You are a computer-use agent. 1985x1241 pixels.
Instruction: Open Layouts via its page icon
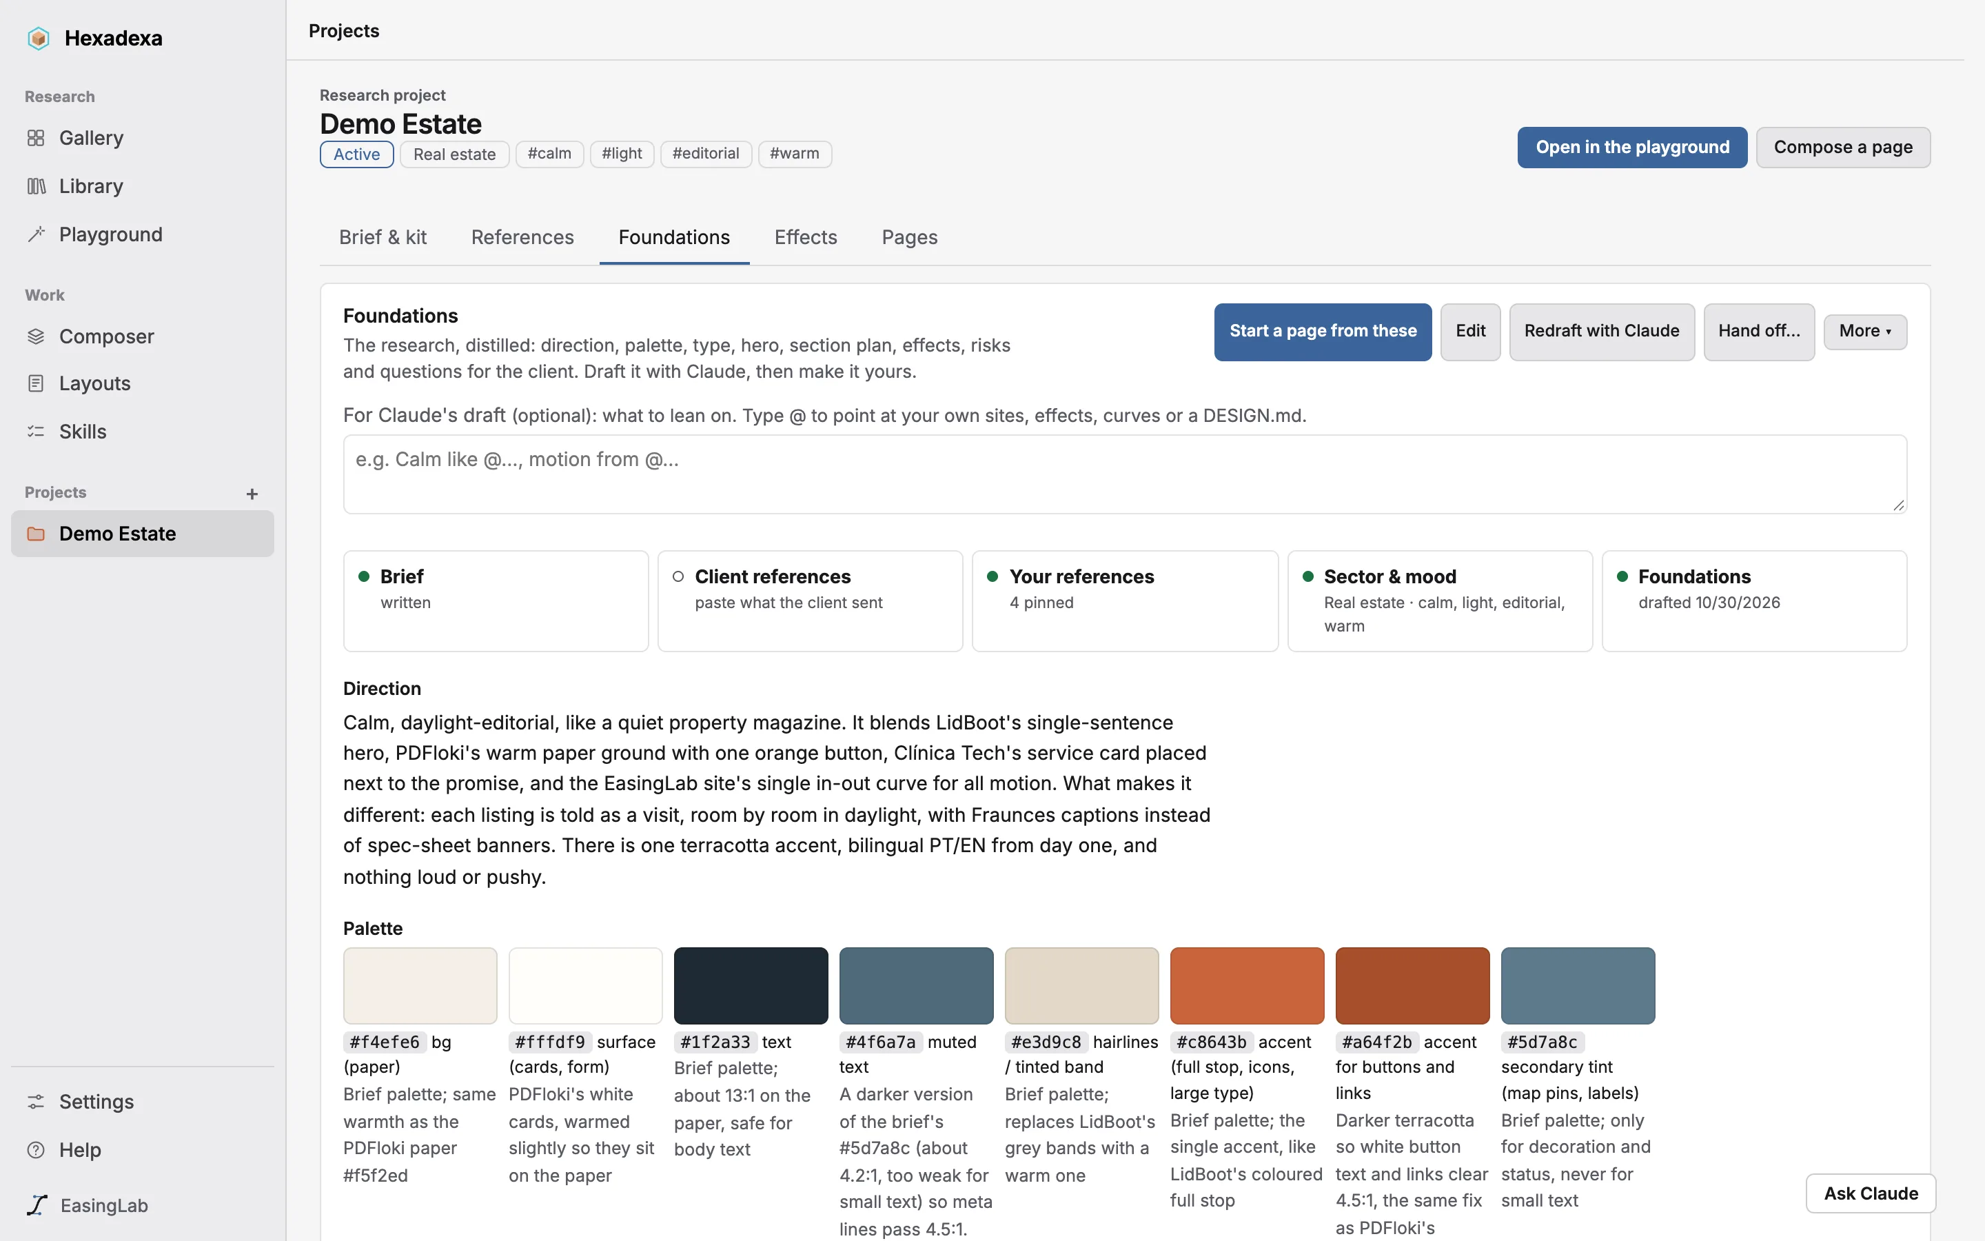(x=35, y=383)
